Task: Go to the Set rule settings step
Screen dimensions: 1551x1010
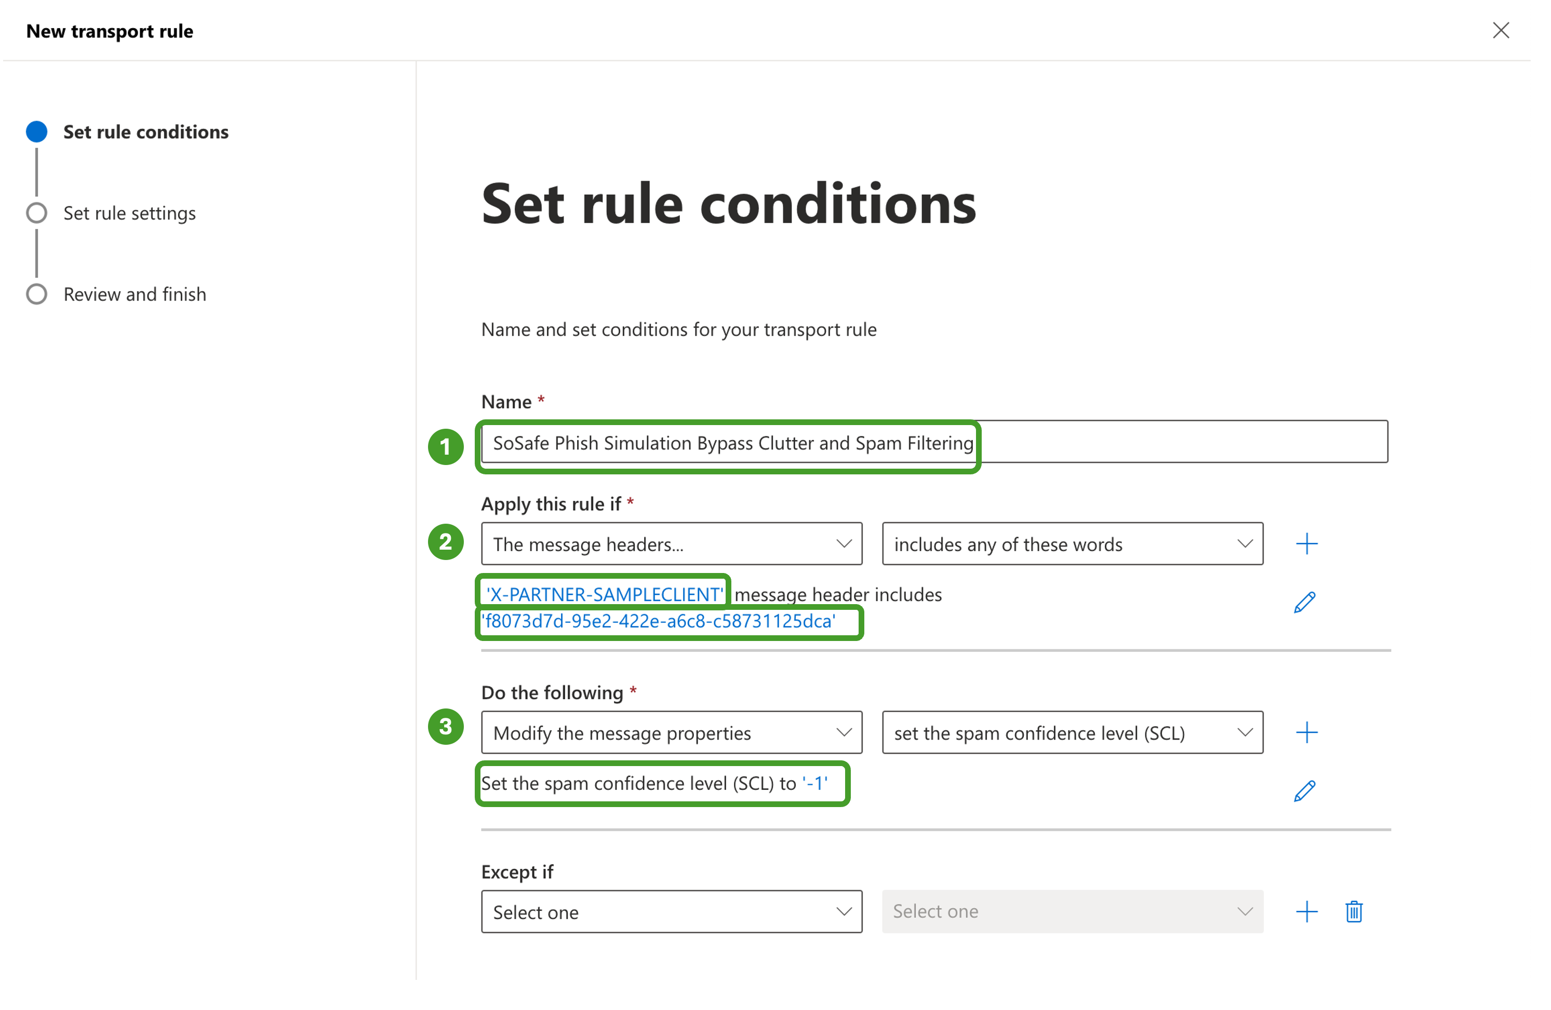Action: (x=129, y=213)
